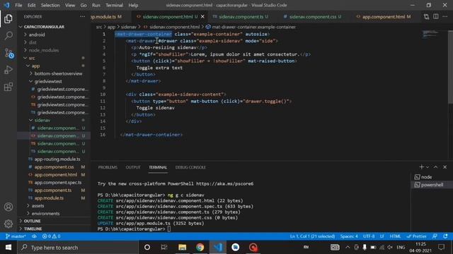Open the Run menu
Image resolution: width=453 pixels, height=254 pixels.
(x=96, y=5)
